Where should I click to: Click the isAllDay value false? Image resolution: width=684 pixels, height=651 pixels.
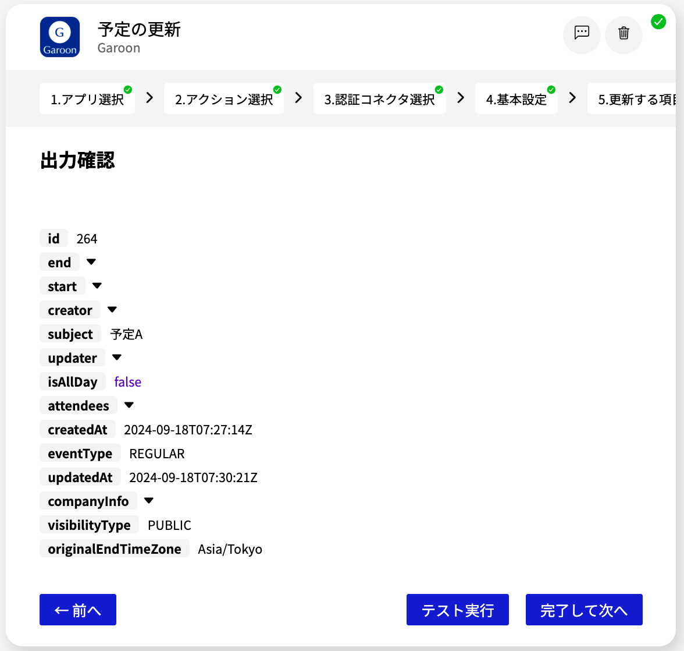128,382
